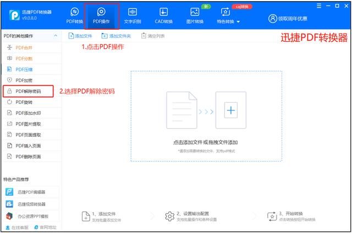Select PDF插入页面 in the sidebar
Image resolution: width=352 pixels, height=233 pixels.
coord(31,146)
